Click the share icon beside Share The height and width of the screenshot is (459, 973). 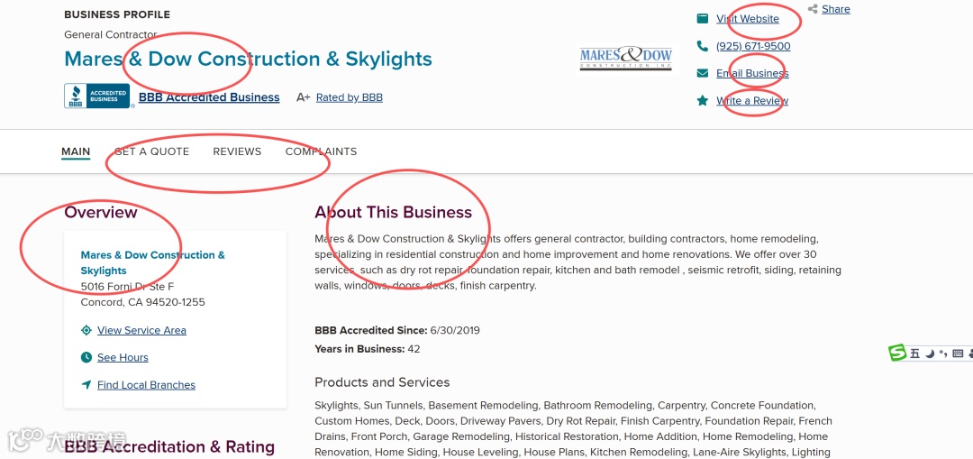point(813,9)
